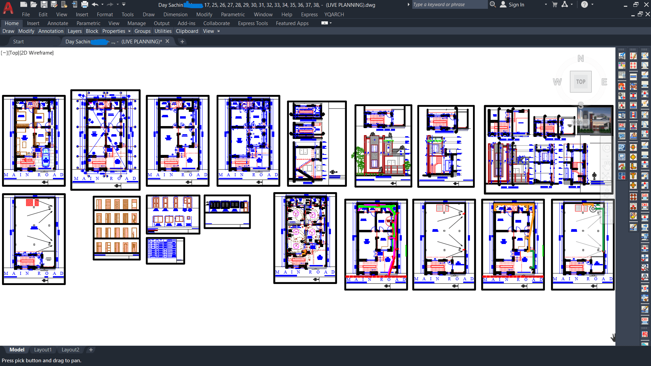The width and height of the screenshot is (651, 366).
Task: Click the TOP face of the ViewCube
Action: [x=580, y=82]
